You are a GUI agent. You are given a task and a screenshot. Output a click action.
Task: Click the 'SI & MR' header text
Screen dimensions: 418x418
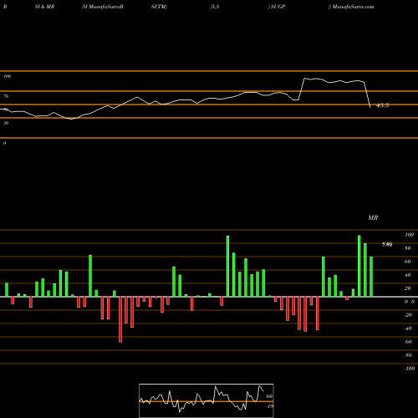pyautogui.click(x=44, y=7)
